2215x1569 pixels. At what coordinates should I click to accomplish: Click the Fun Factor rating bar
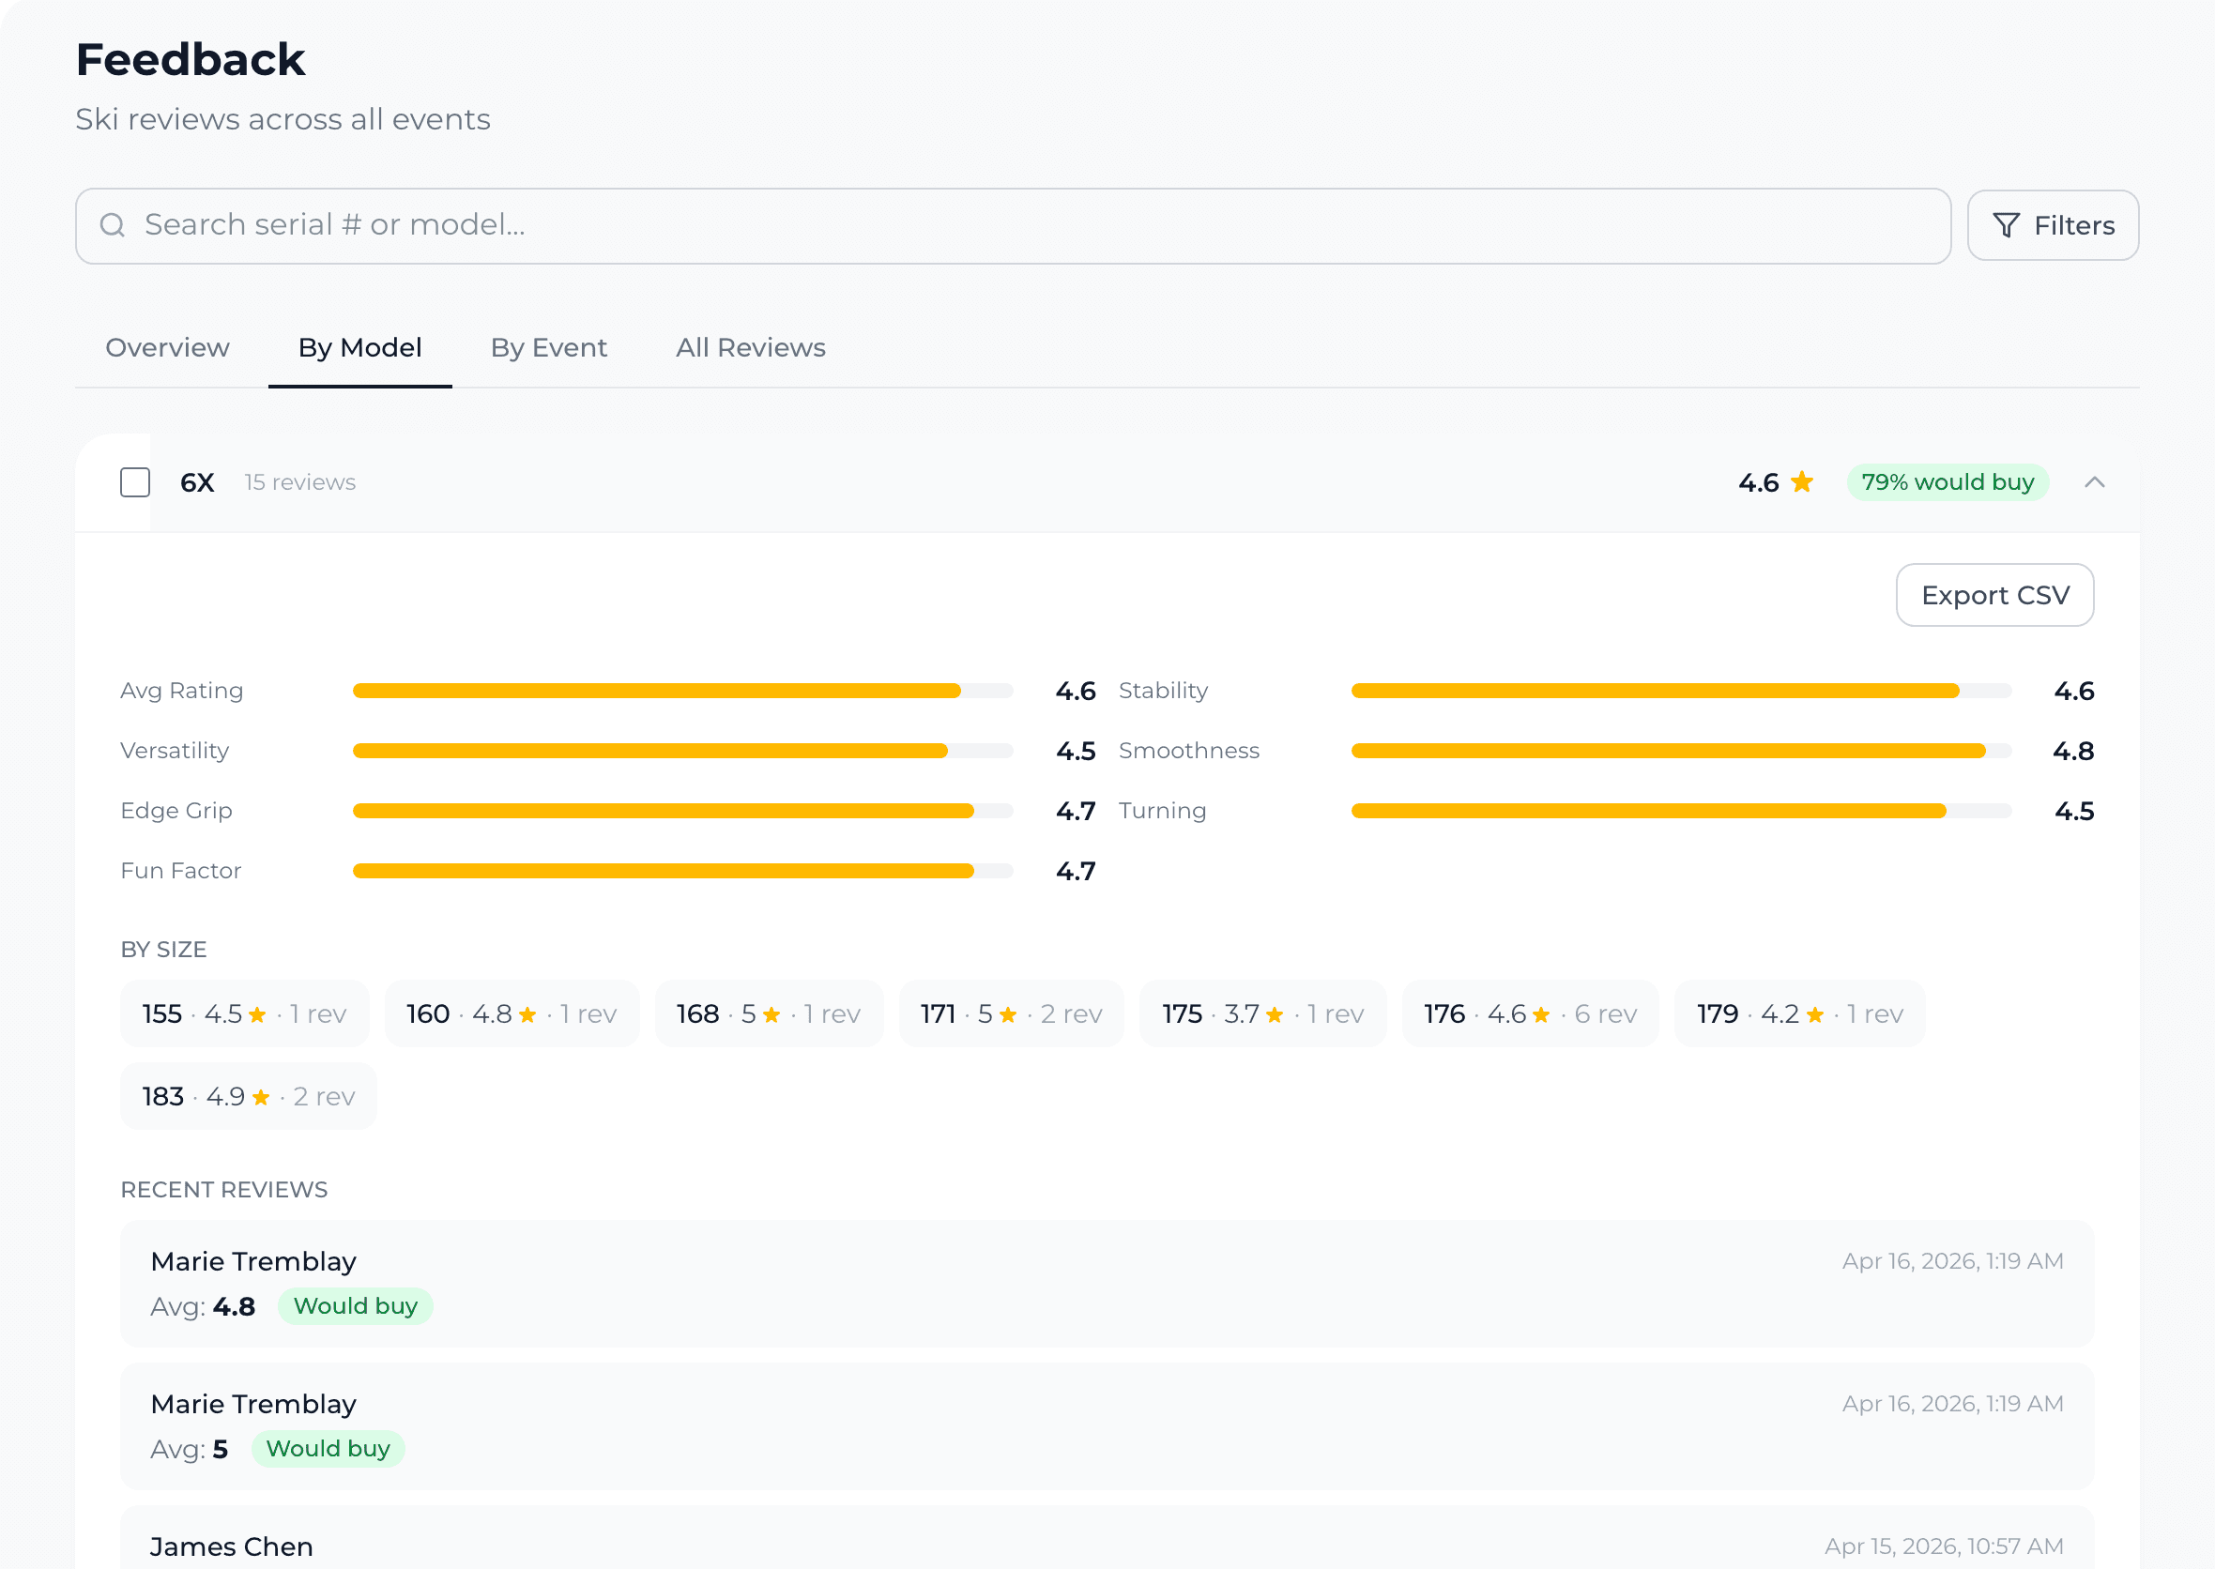tap(682, 871)
